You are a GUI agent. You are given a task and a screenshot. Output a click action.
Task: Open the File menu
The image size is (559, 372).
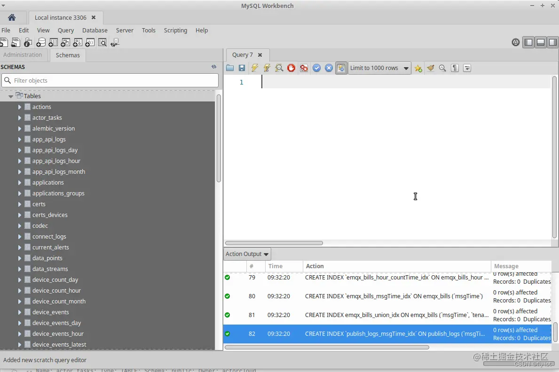point(6,30)
